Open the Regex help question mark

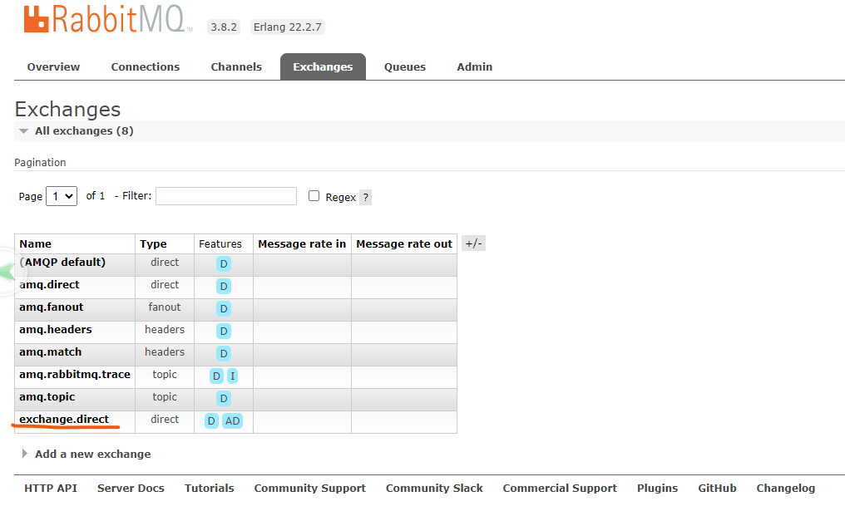coord(365,198)
